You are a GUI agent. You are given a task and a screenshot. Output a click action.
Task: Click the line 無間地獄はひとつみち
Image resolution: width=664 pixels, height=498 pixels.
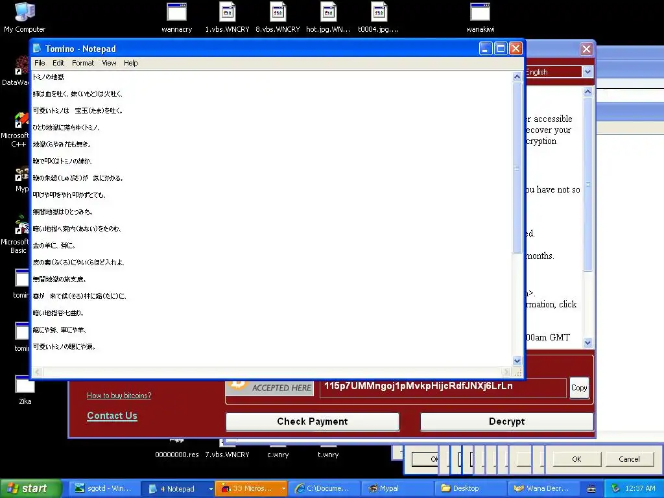point(63,212)
